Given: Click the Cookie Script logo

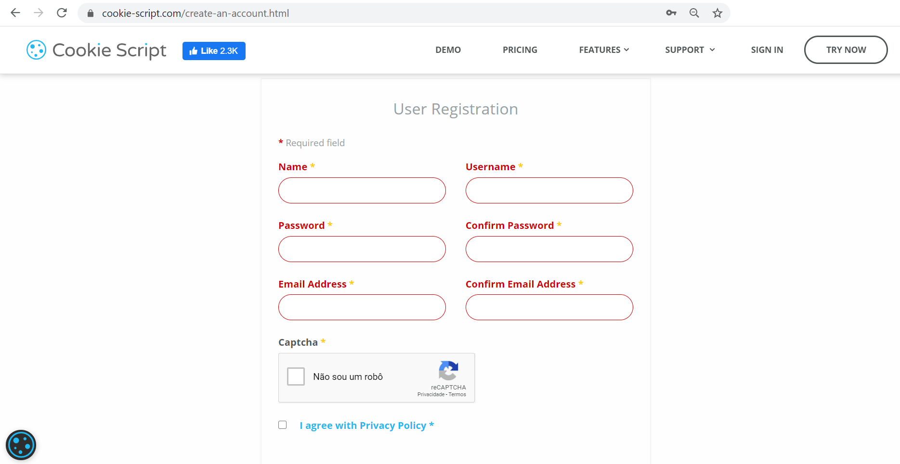Looking at the screenshot, I should click(x=96, y=50).
